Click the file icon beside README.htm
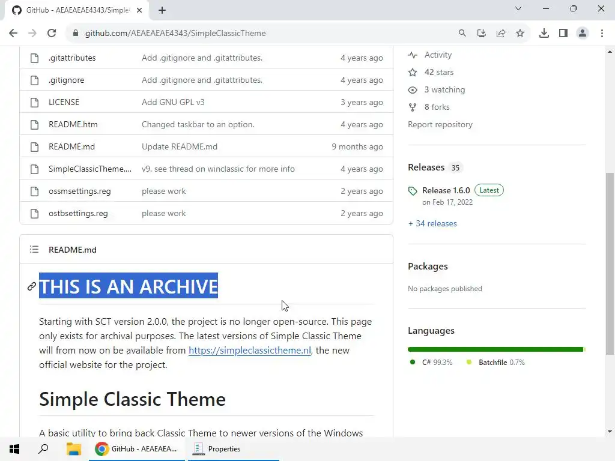The width and height of the screenshot is (615, 461). tap(34, 125)
